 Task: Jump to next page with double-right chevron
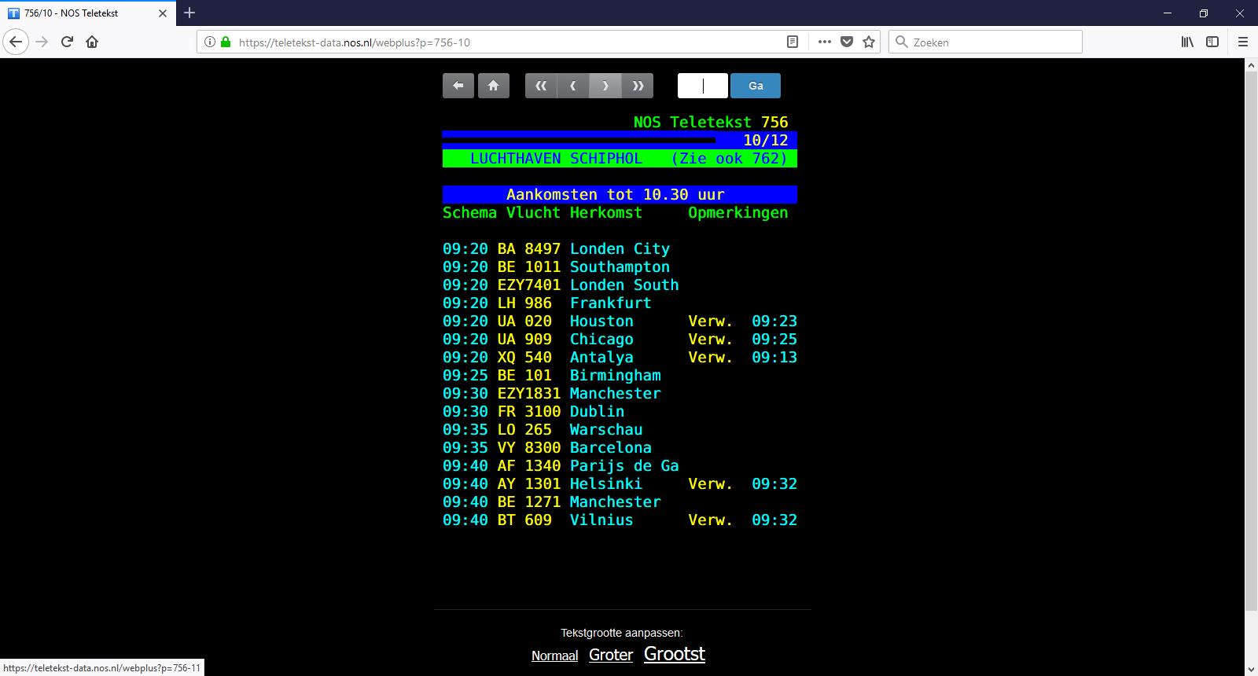[x=638, y=86]
